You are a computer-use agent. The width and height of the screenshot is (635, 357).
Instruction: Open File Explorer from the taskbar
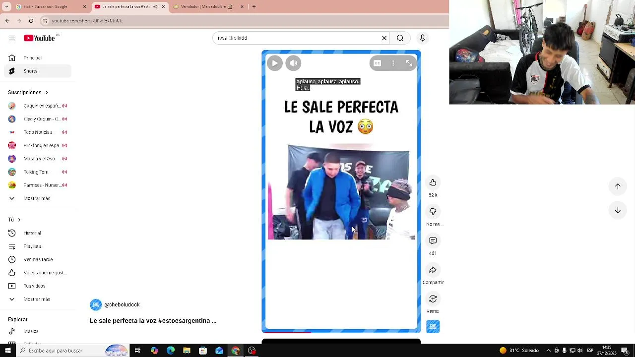click(187, 351)
